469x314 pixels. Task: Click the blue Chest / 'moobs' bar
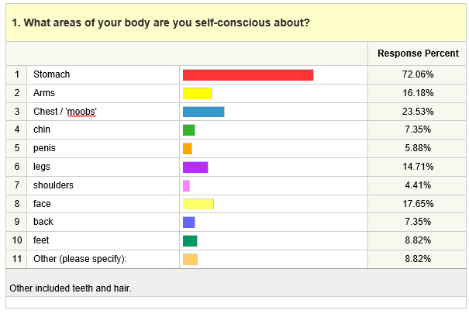pos(203,112)
